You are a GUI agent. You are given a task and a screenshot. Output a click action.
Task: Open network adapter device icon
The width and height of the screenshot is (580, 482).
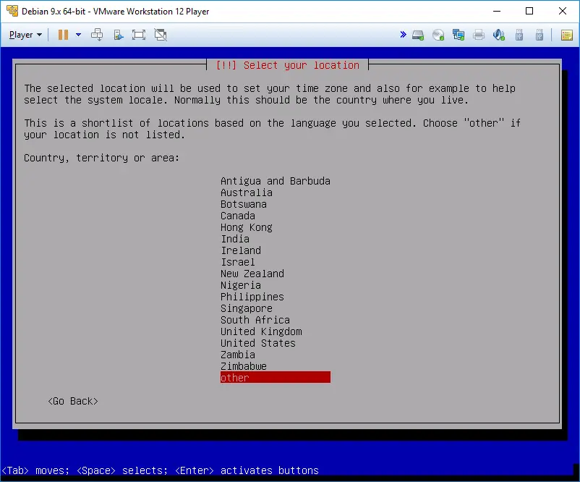pos(459,35)
